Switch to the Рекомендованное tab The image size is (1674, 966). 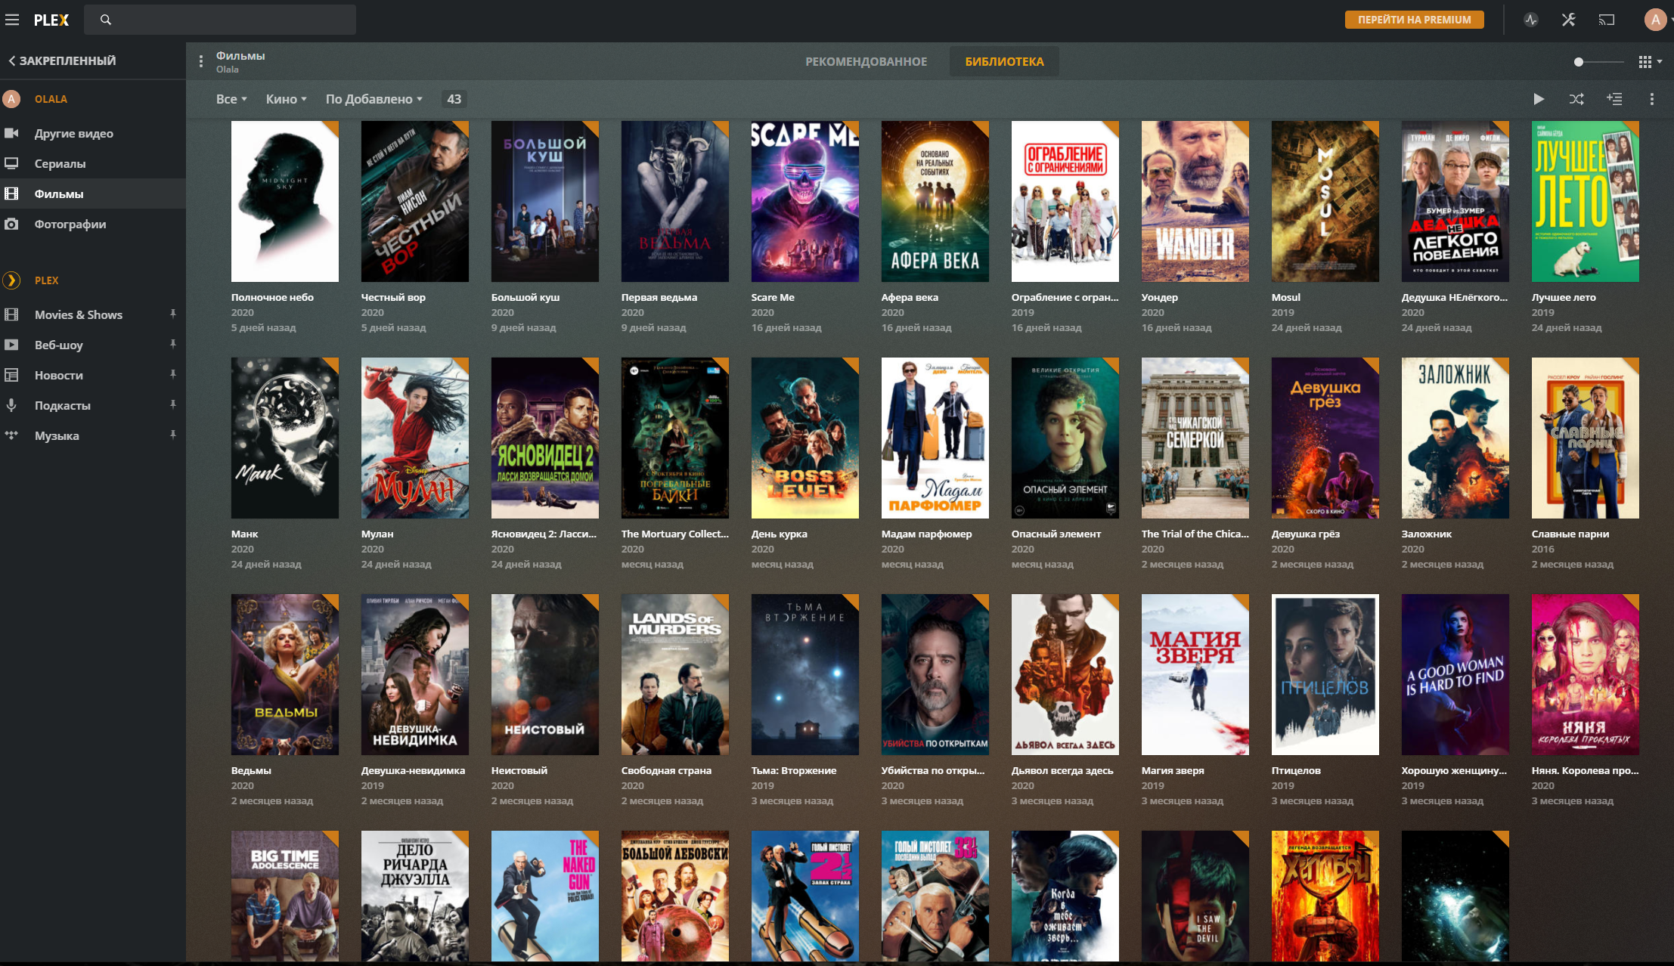click(x=866, y=62)
